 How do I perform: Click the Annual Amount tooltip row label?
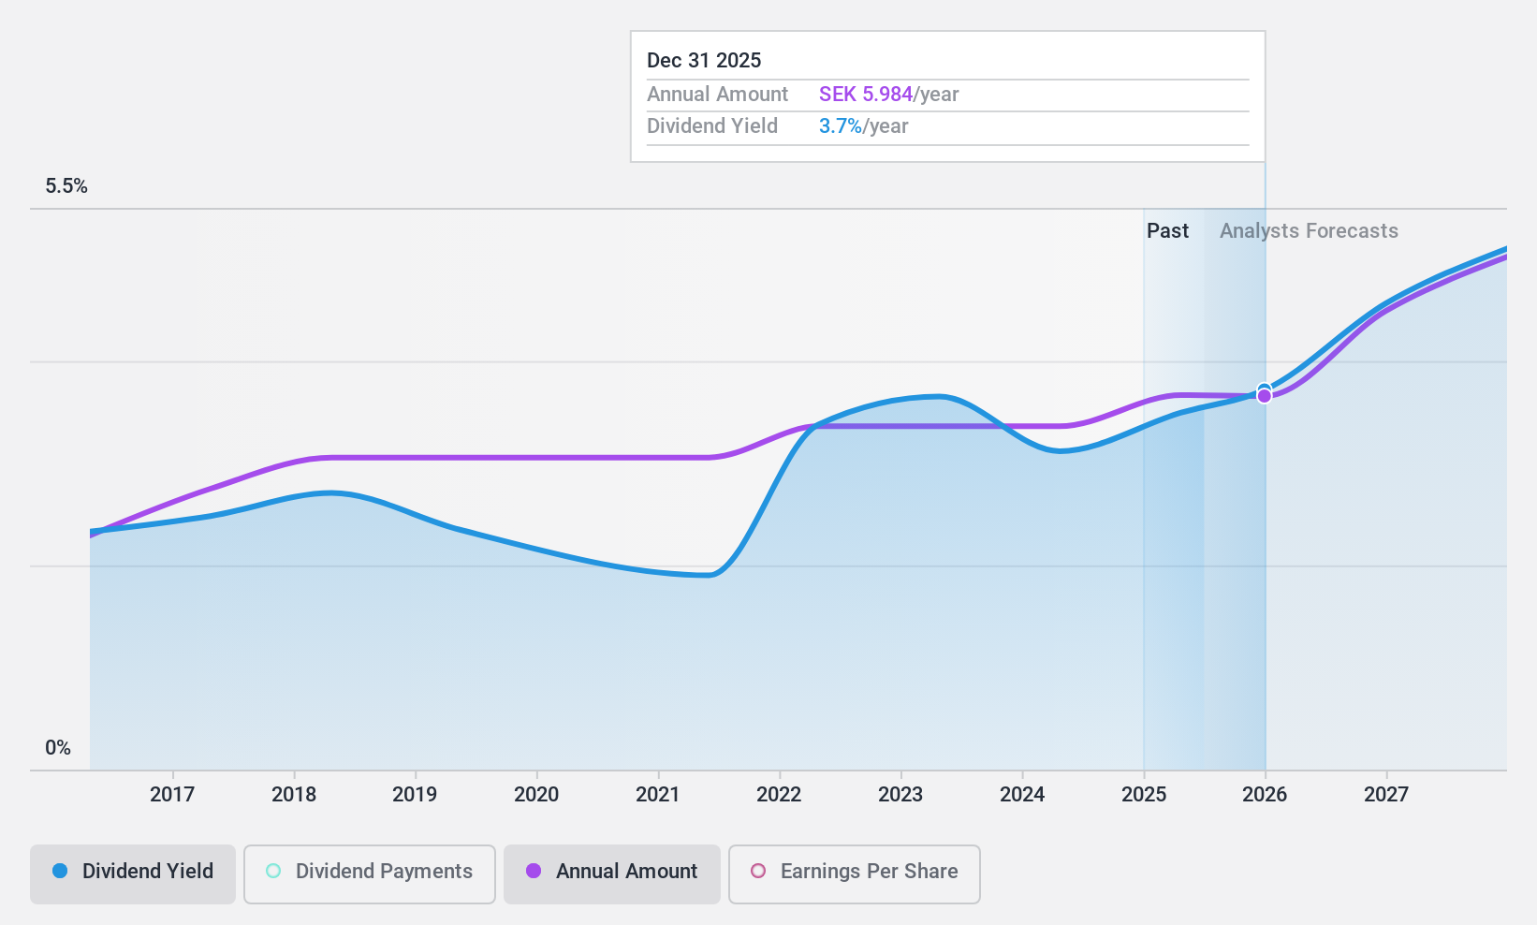(x=718, y=95)
